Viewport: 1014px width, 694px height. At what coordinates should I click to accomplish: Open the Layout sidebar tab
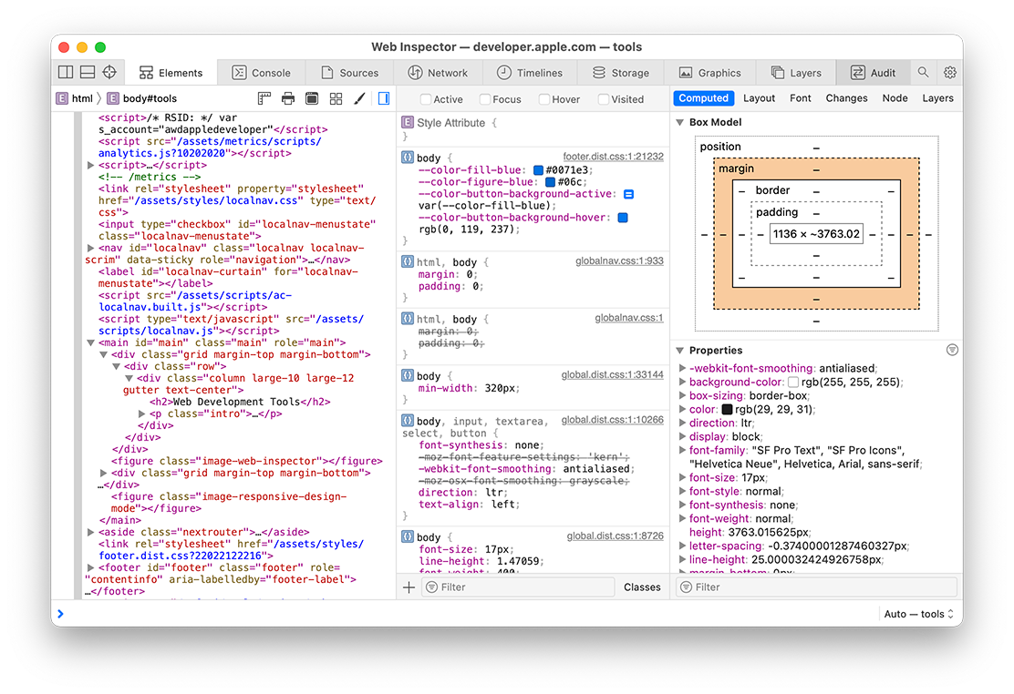(x=759, y=98)
